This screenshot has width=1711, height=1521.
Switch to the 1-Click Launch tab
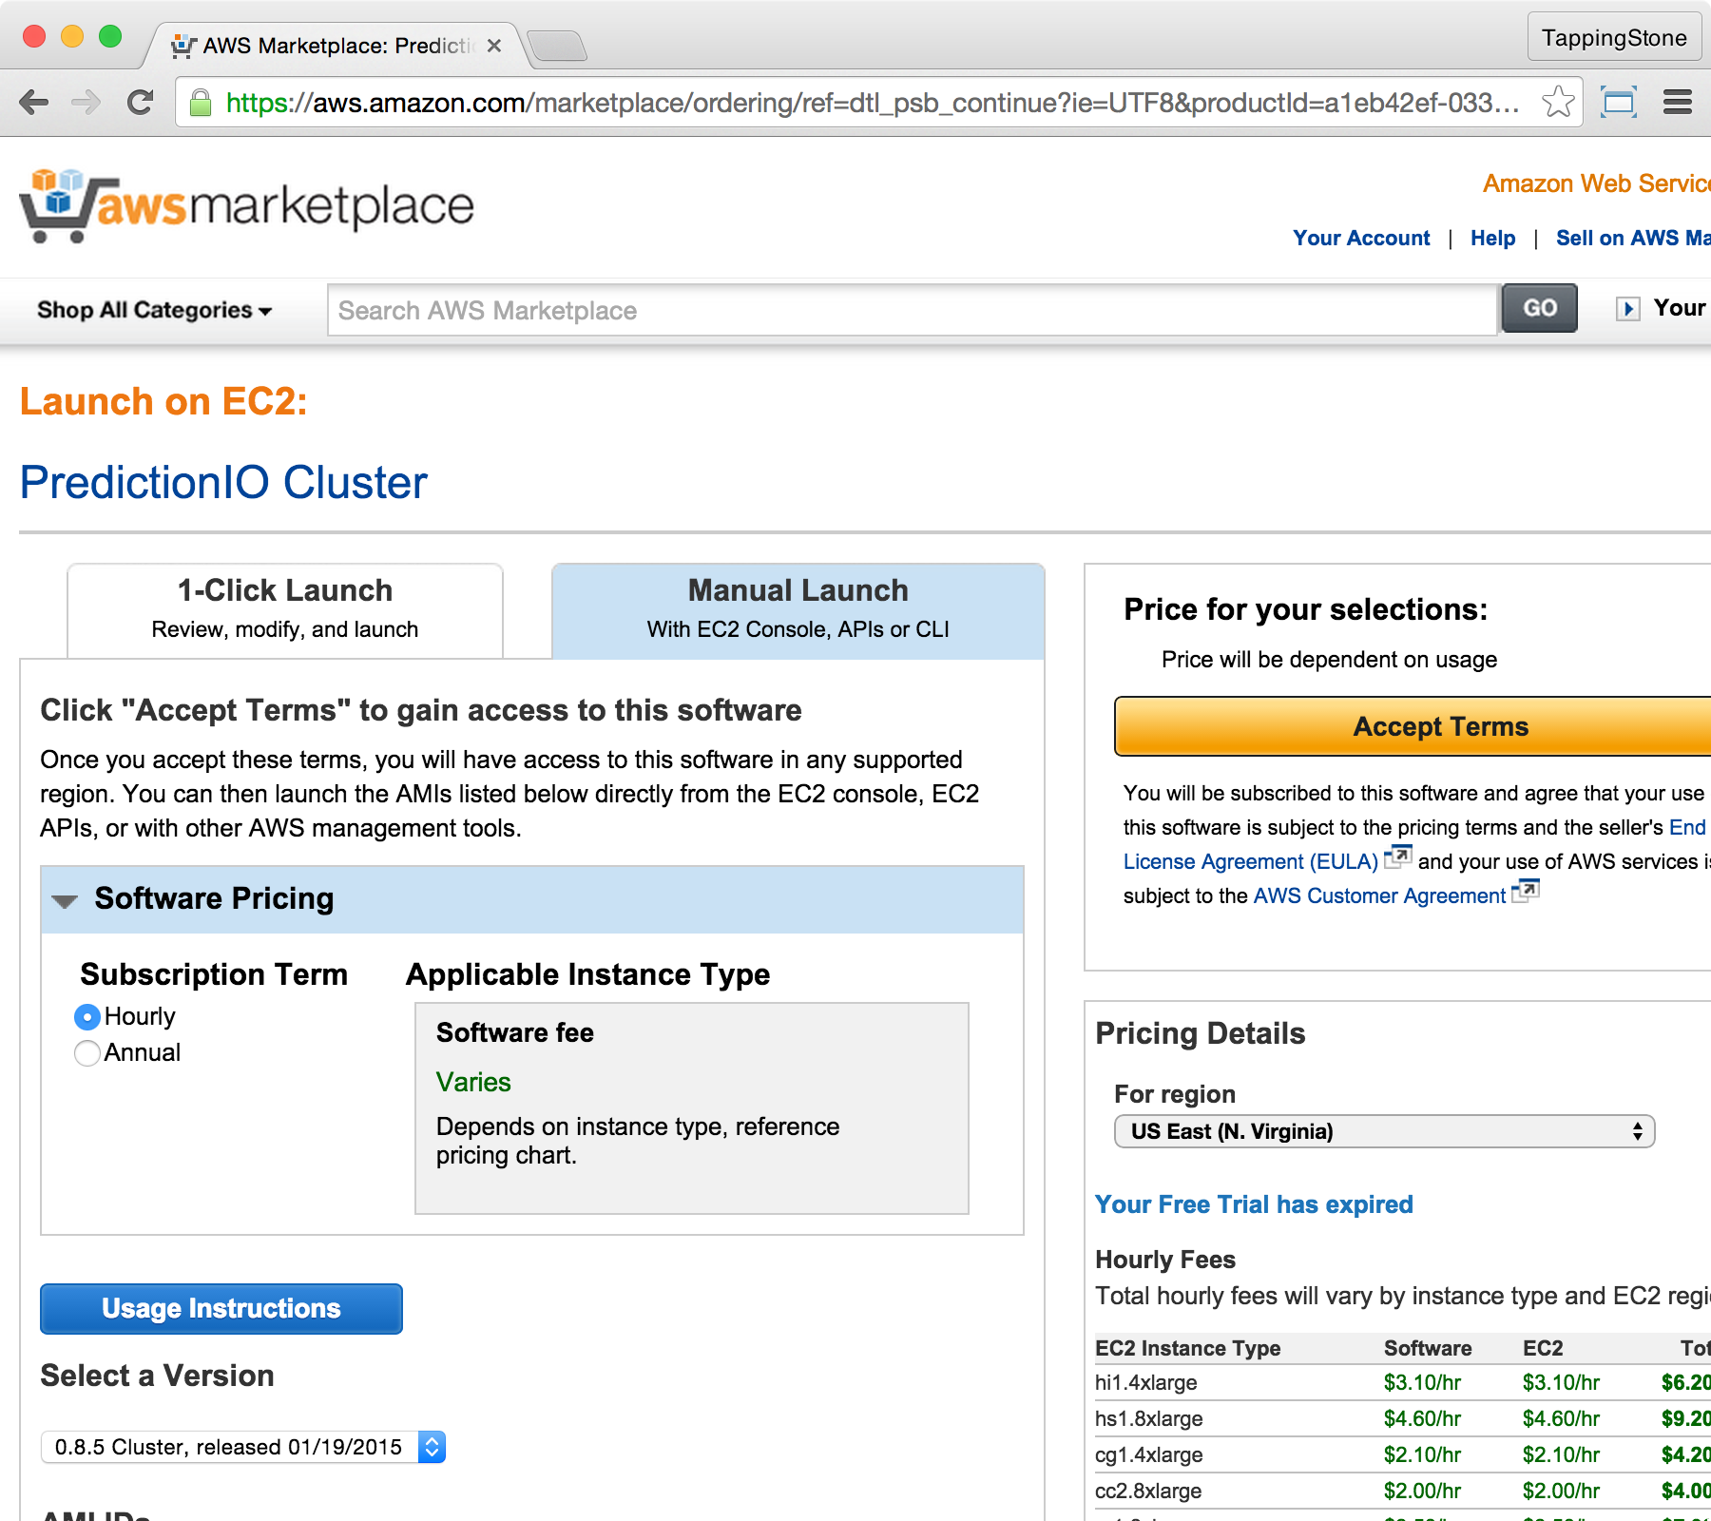(285, 609)
